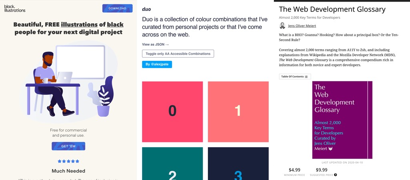Click the list icon in Table Of Contents

[306, 77]
